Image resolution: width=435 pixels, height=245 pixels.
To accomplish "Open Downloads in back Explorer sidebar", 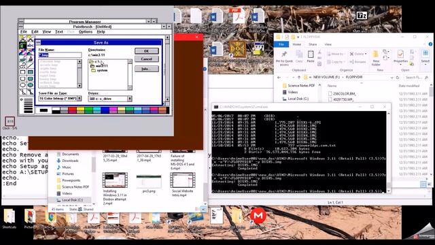I will tap(67, 161).
